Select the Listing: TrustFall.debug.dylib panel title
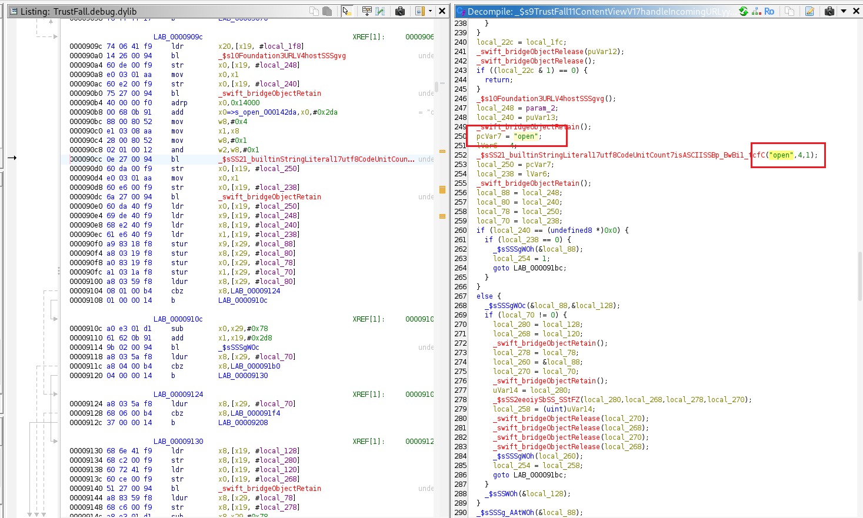863x518 pixels. 78,12
